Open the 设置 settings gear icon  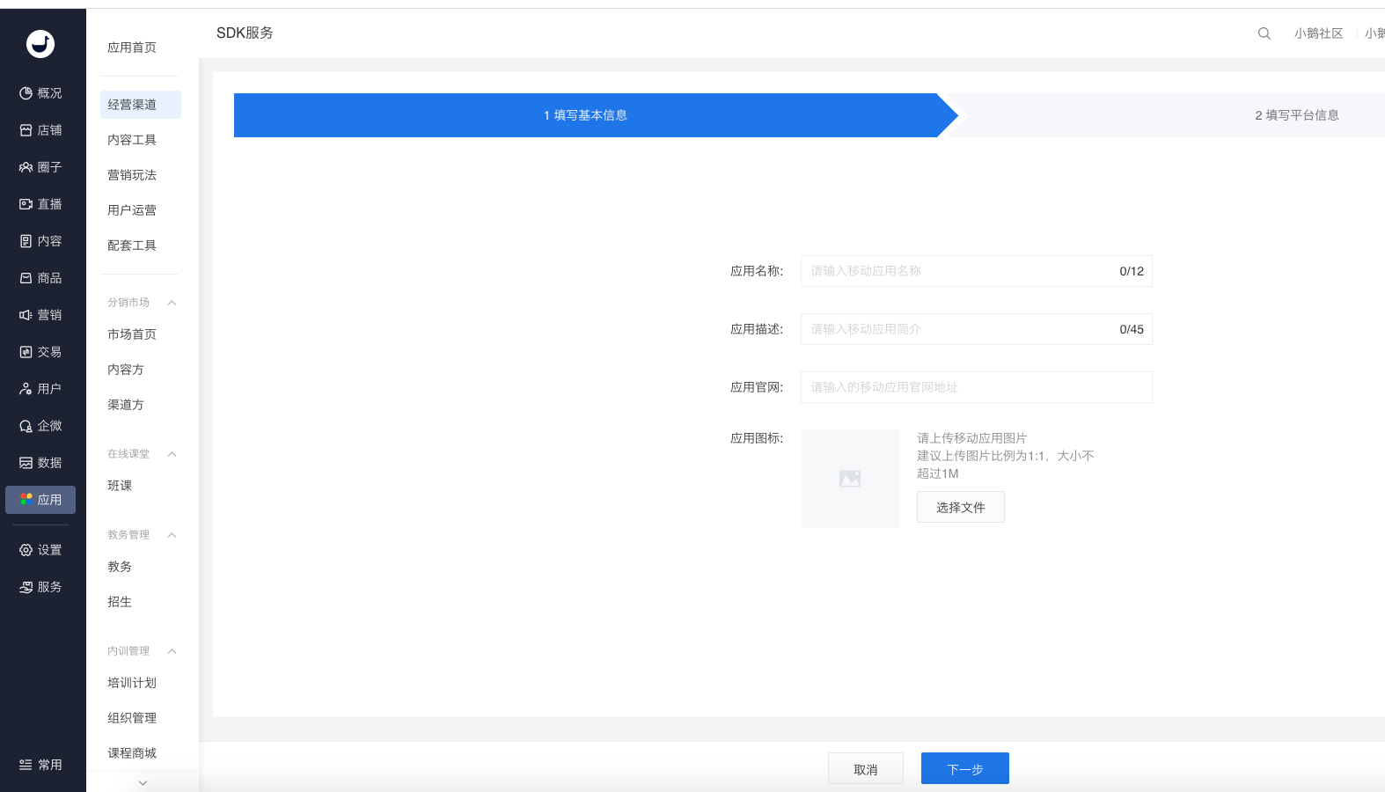coord(26,550)
